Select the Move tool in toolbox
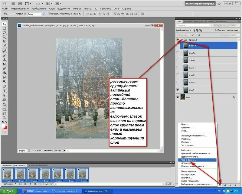 (4, 24)
